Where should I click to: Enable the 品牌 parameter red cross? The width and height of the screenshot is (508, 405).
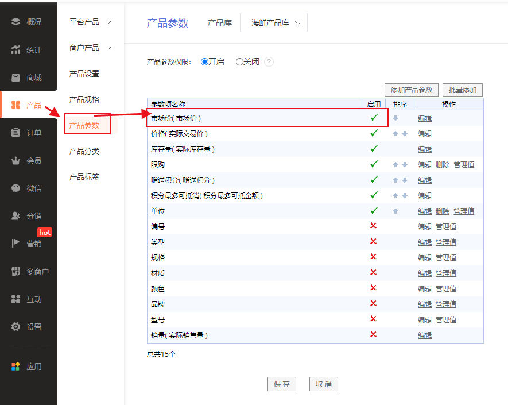[x=373, y=303]
